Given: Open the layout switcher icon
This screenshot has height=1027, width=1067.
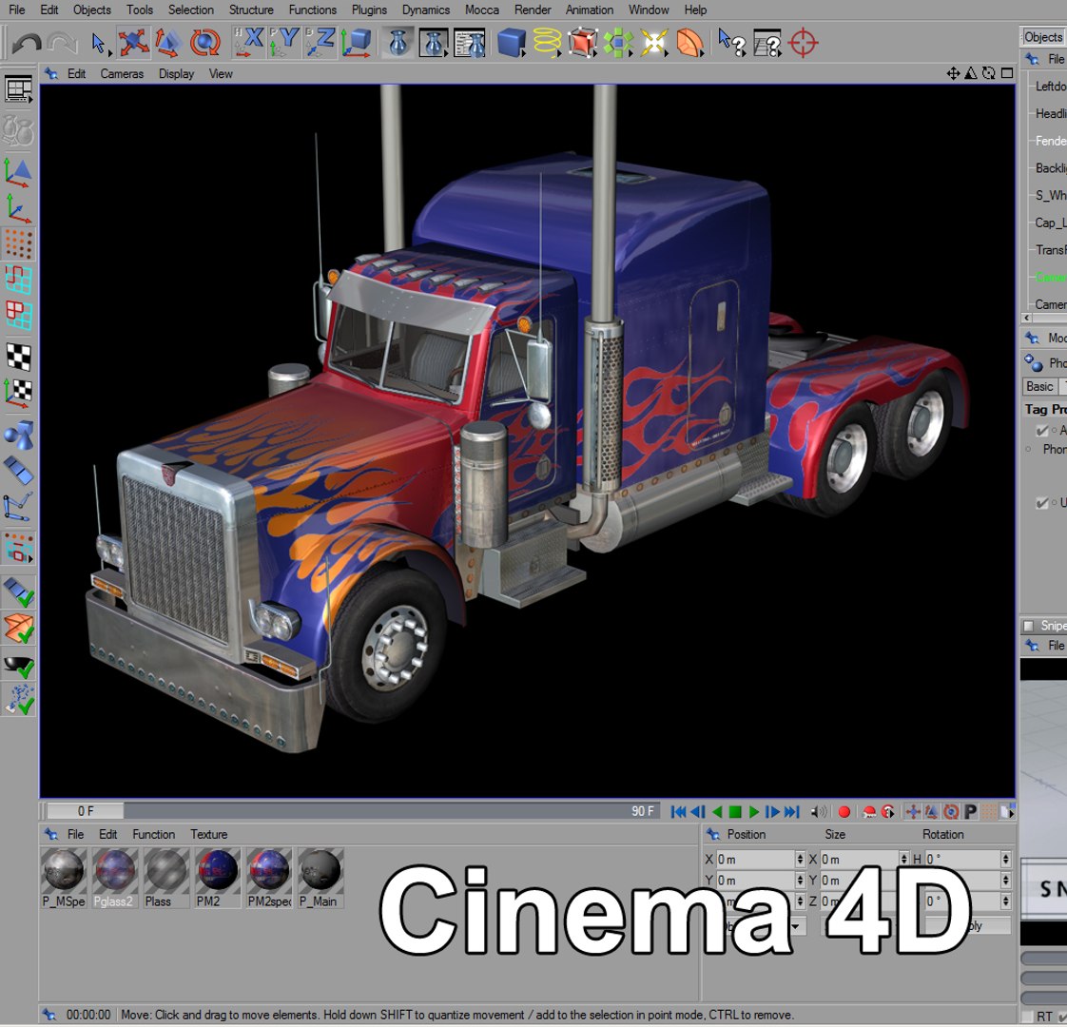Looking at the screenshot, I should click(x=18, y=89).
